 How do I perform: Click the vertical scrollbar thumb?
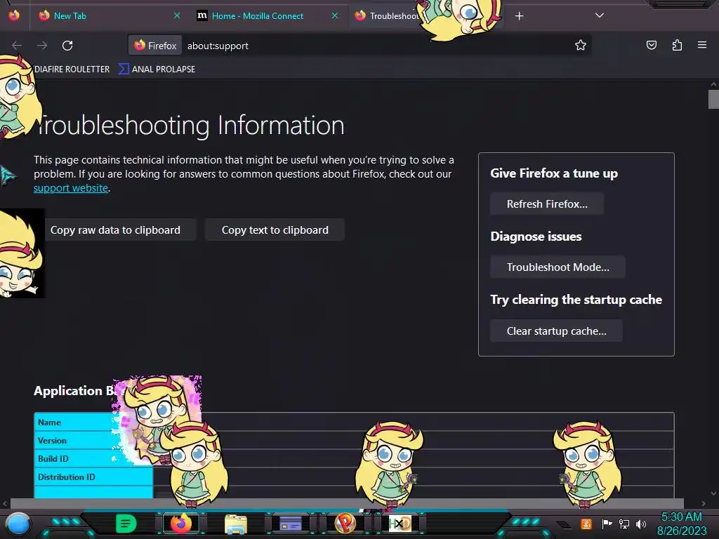pyautogui.click(x=713, y=100)
